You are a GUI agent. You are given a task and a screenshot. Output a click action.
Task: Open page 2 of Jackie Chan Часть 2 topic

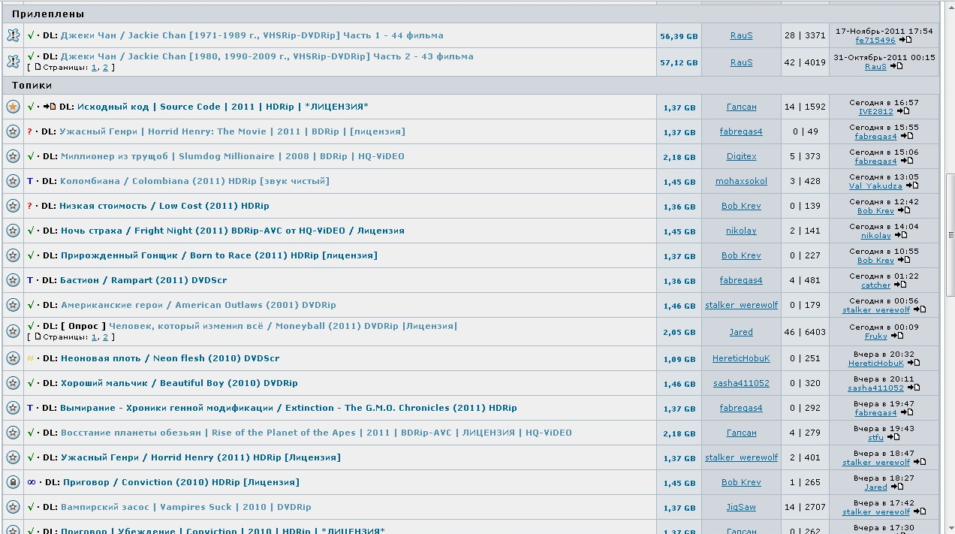click(x=105, y=68)
